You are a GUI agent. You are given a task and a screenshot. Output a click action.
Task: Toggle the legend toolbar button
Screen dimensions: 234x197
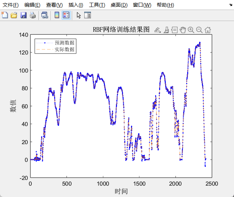click(66, 15)
